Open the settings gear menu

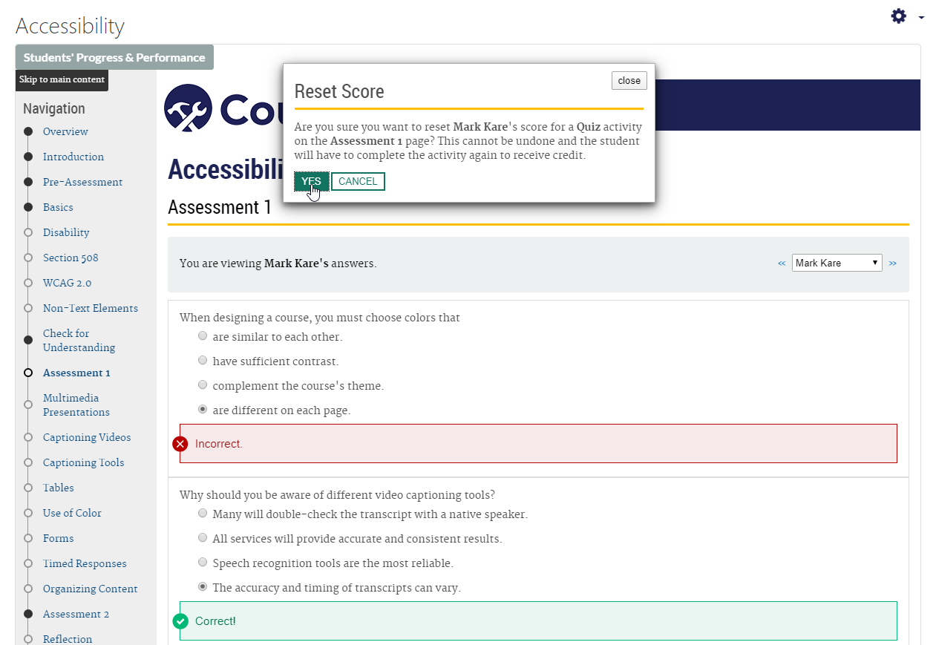pos(899,16)
